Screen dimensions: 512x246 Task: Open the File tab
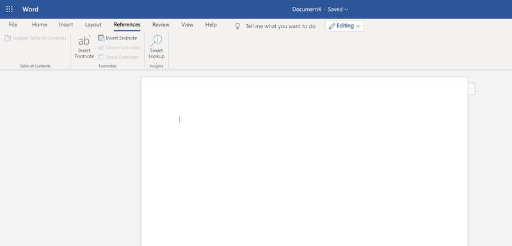13,25
